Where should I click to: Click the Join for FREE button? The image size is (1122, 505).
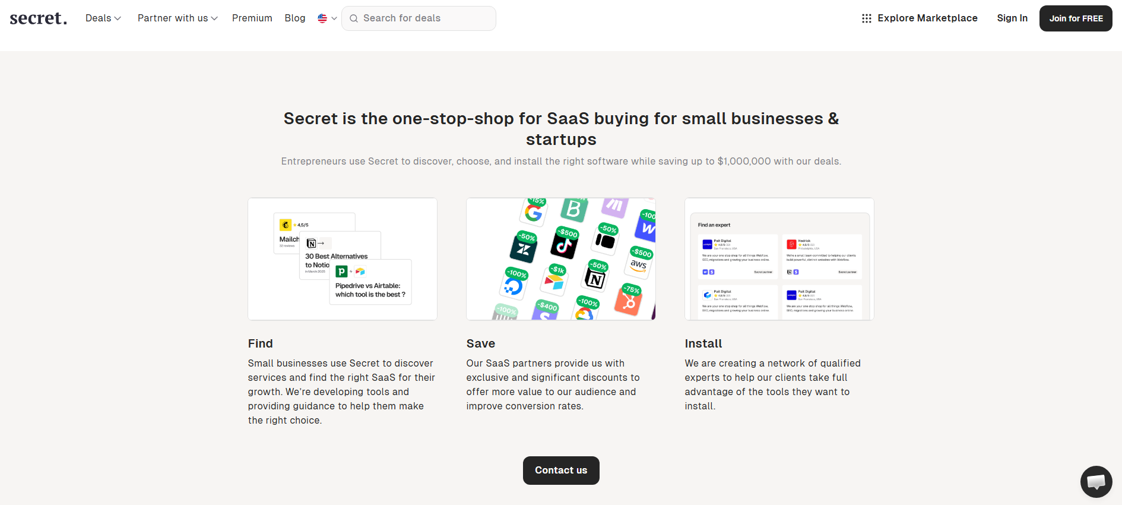pos(1076,18)
